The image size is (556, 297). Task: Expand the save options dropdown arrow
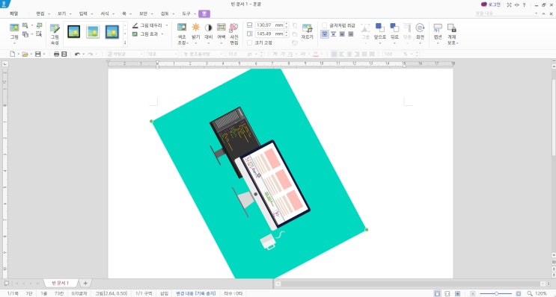click(44, 54)
